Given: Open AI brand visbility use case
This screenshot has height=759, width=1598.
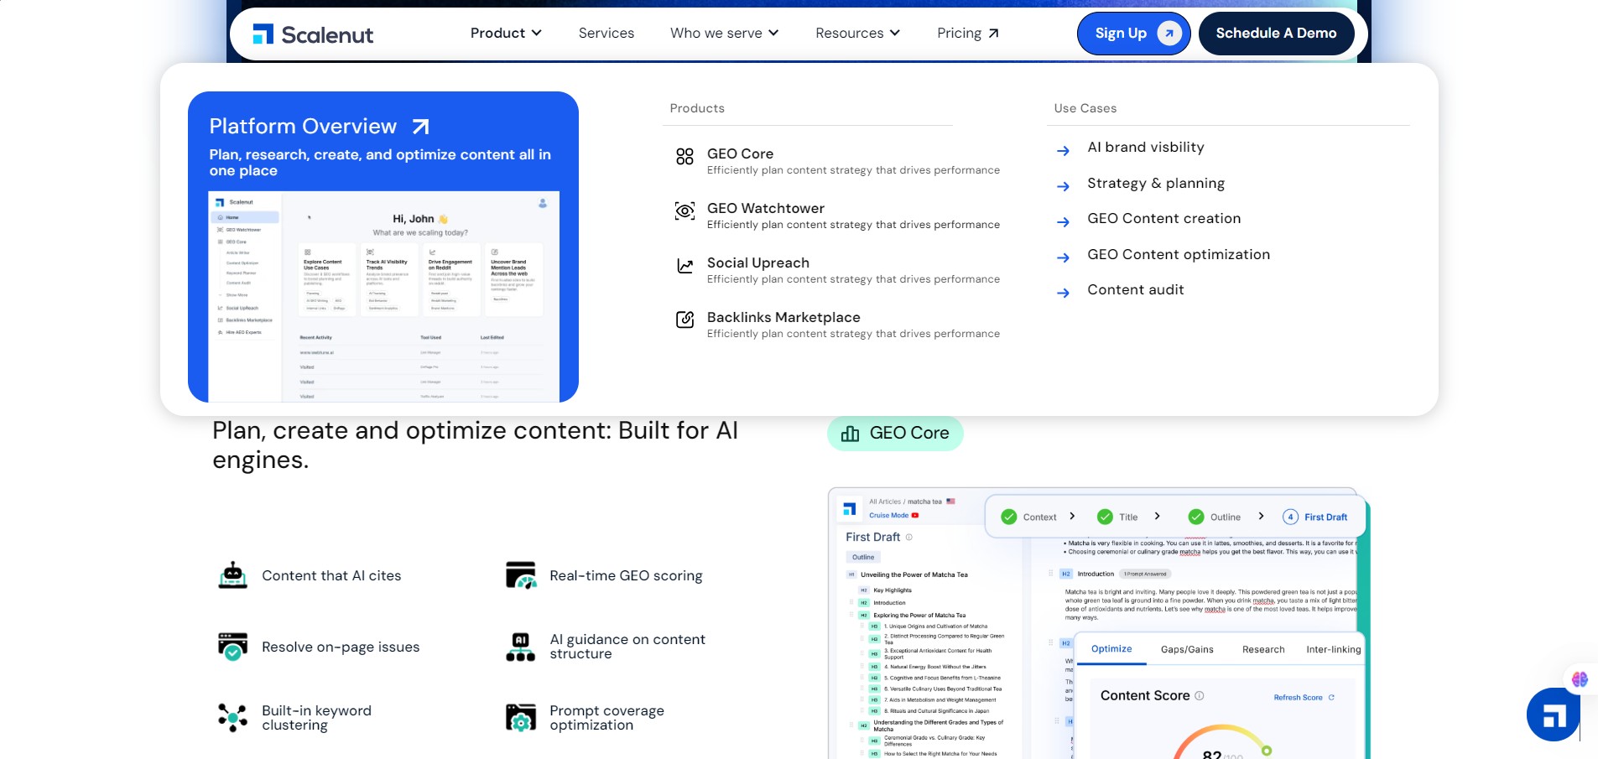Looking at the screenshot, I should click(x=1145, y=148).
